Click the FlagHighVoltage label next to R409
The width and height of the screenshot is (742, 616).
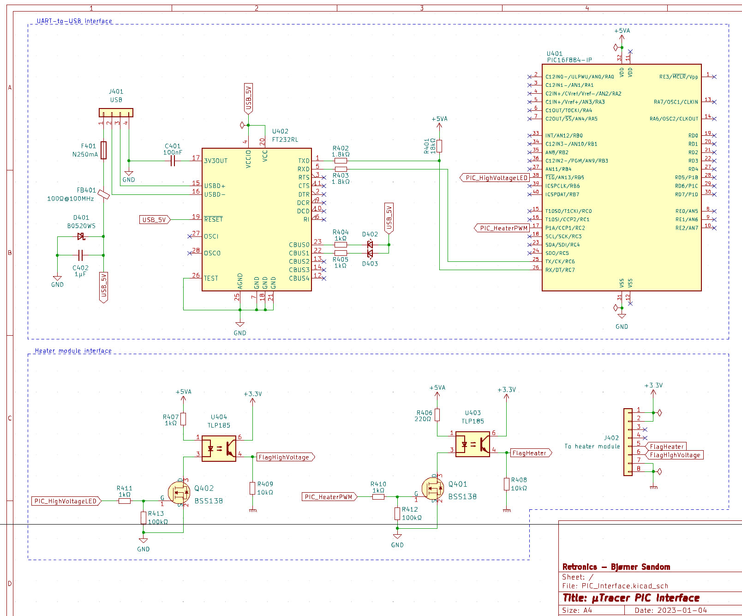point(285,457)
